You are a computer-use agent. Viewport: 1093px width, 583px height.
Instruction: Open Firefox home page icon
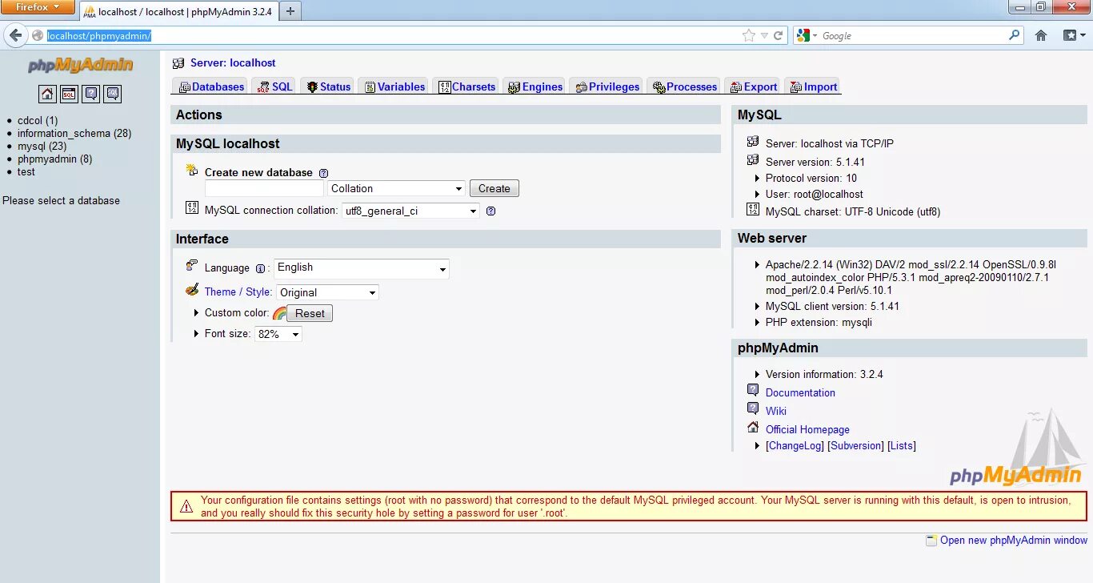(1041, 35)
